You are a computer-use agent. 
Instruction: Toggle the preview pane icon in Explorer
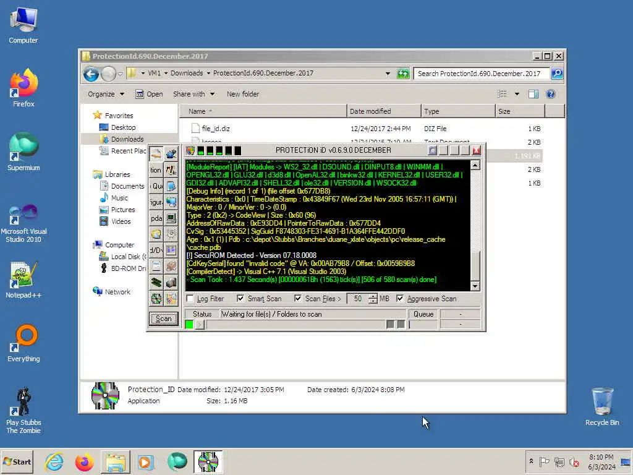click(533, 94)
